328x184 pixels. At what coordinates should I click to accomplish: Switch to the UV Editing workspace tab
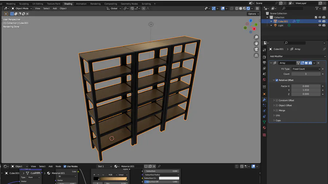[38, 4]
